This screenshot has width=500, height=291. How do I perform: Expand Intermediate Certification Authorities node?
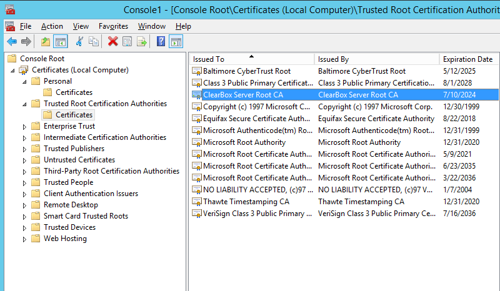pyautogui.click(x=24, y=137)
